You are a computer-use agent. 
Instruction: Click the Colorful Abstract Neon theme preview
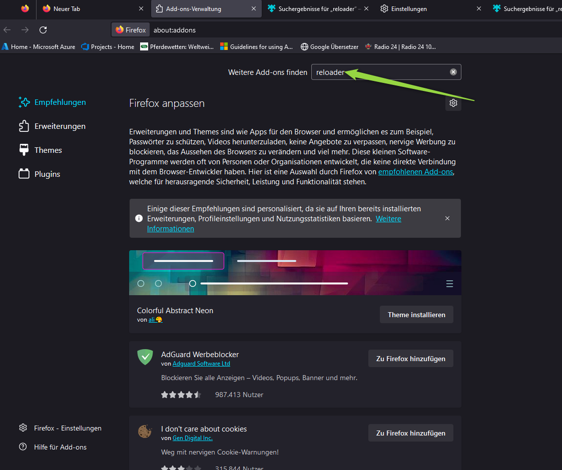[295, 273]
